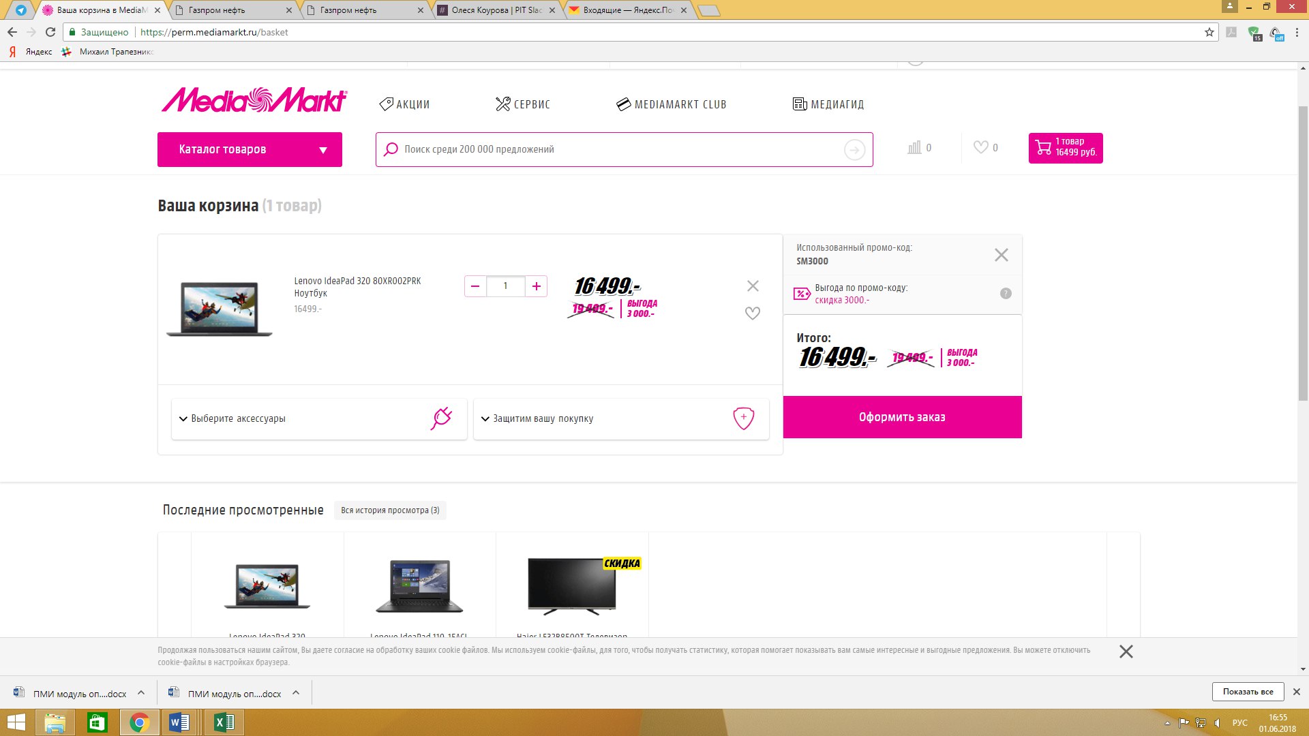Click the search submit arrow icon
Image resolution: width=1309 pixels, height=736 pixels.
pyautogui.click(x=854, y=149)
